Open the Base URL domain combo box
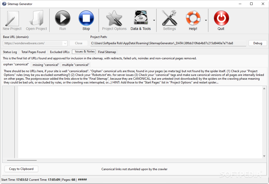The height and width of the screenshot is (184, 269). (x=35, y=43)
